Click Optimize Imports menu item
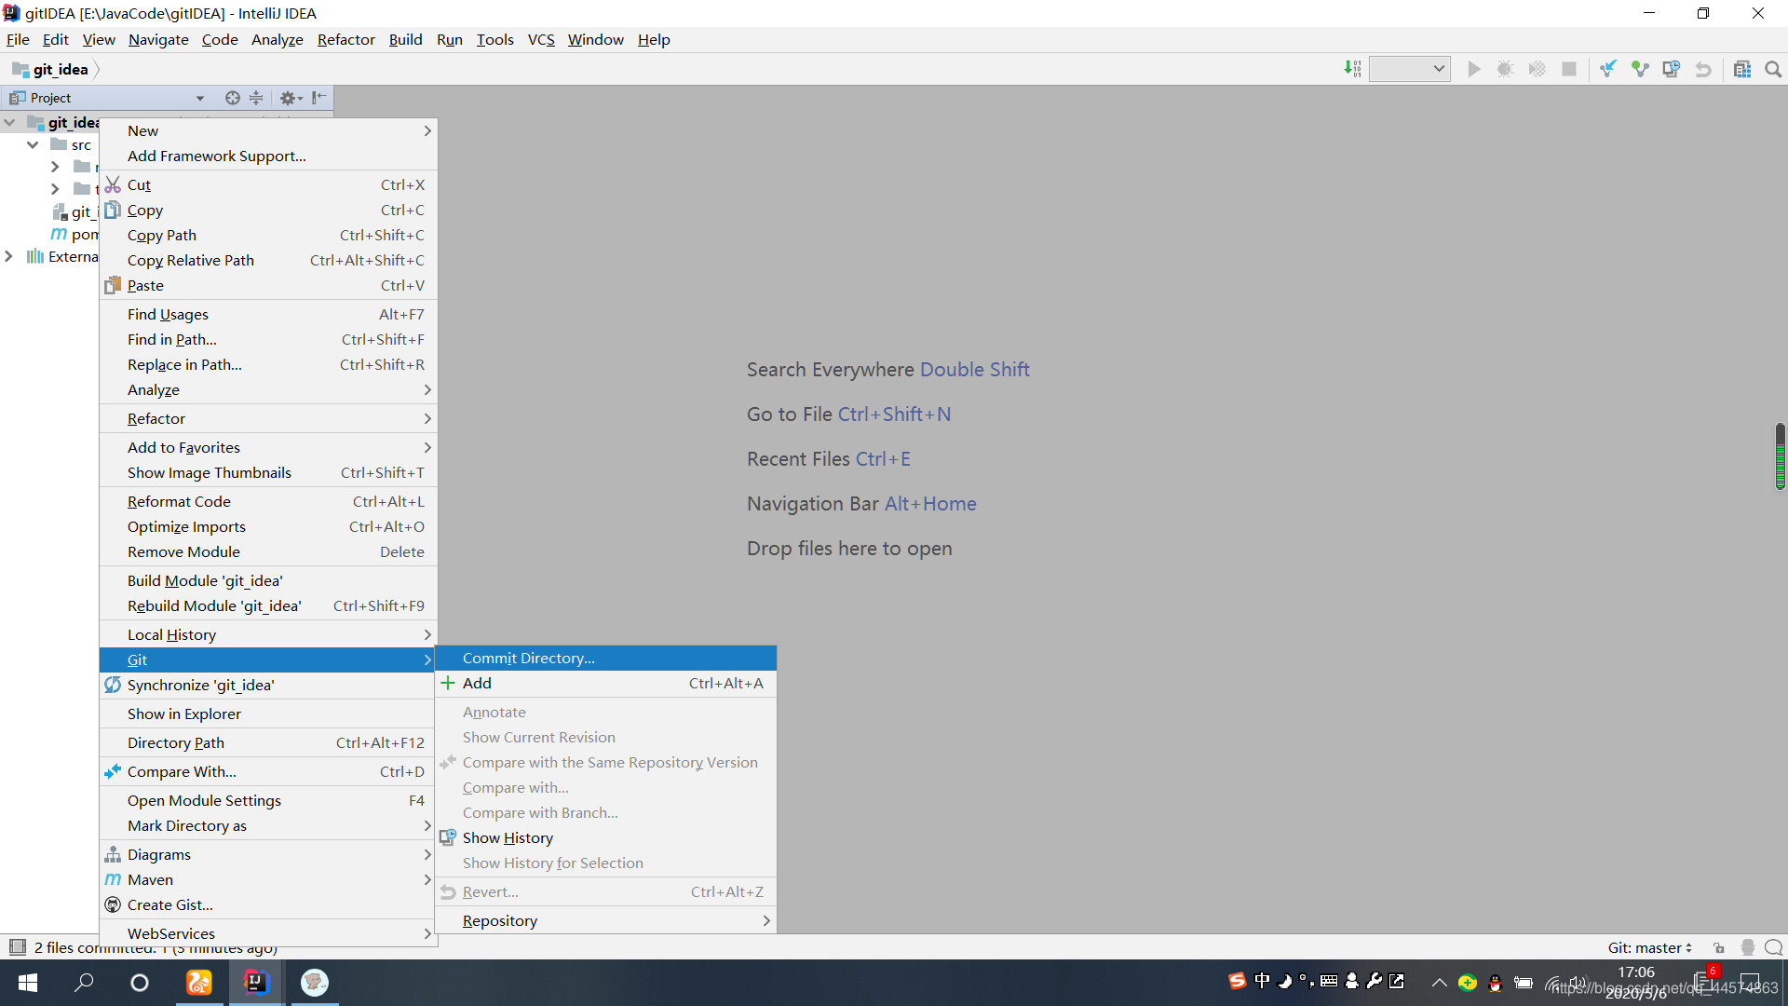Image resolution: width=1788 pixels, height=1006 pixels. click(x=268, y=526)
